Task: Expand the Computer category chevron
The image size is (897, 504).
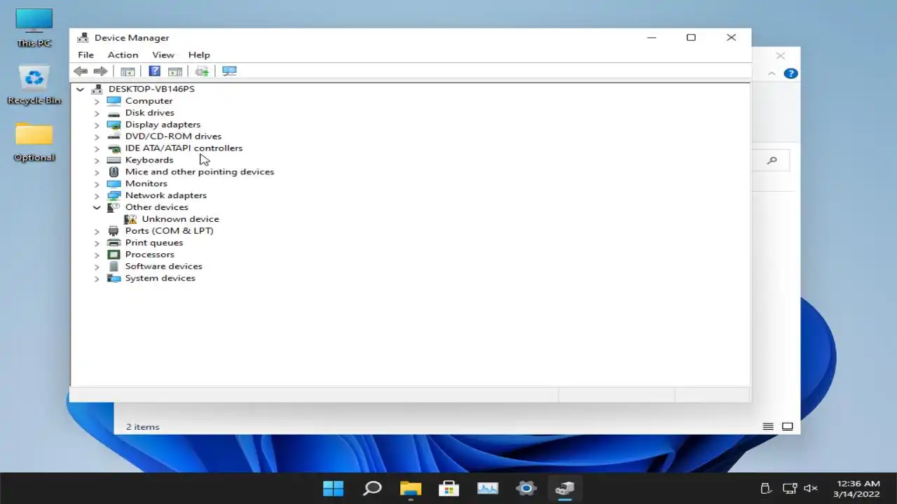Action: tap(97, 101)
